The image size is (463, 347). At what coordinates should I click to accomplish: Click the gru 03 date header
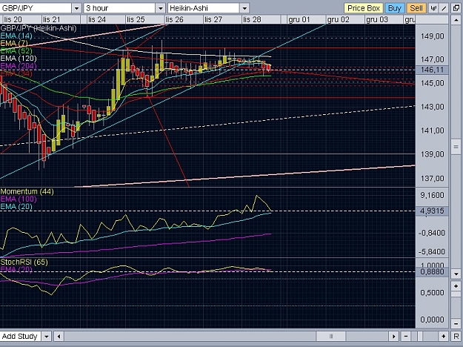click(377, 19)
